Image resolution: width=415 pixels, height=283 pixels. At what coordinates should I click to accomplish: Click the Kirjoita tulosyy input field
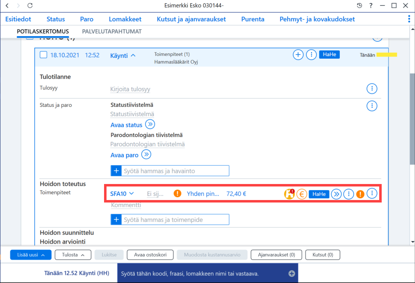(130, 89)
